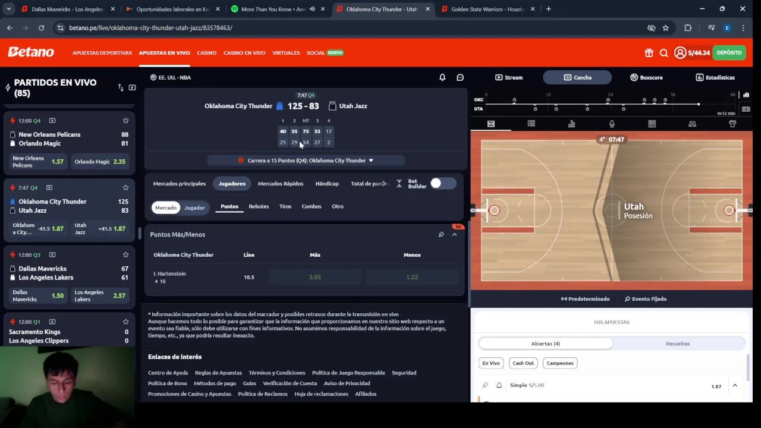Pin the Puntos Más/Menos market

pyautogui.click(x=441, y=234)
